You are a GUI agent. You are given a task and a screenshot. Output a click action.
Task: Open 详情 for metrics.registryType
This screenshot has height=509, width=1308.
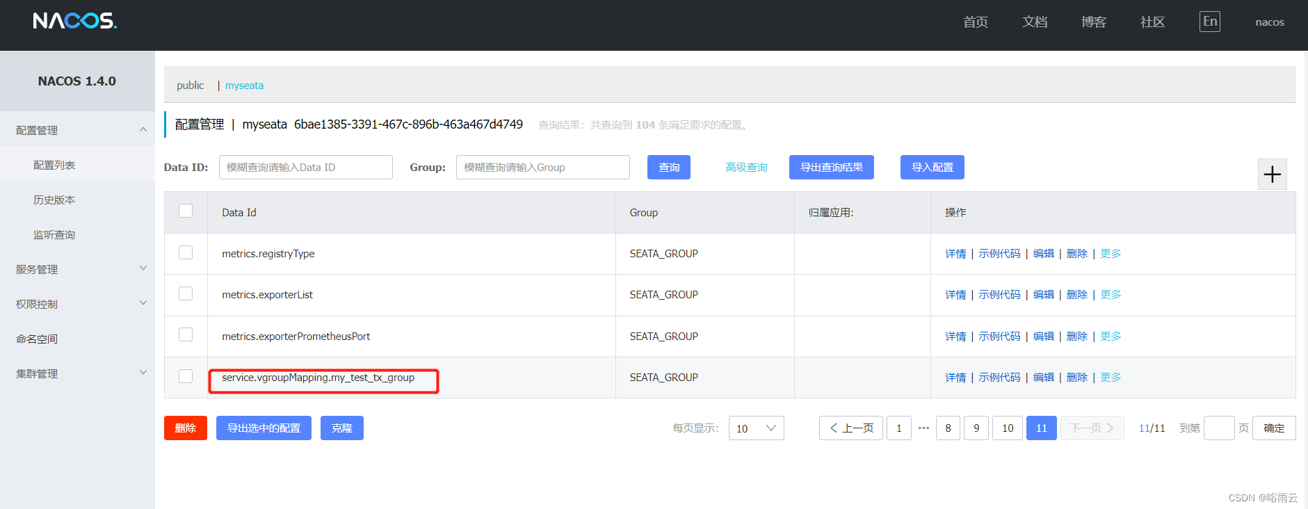pos(955,254)
